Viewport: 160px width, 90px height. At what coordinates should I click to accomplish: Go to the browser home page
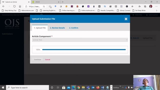coord(20,6)
